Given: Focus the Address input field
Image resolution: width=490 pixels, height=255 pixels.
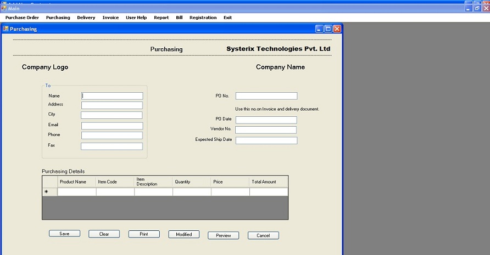Looking at the screenshot, I should (112, 105).
